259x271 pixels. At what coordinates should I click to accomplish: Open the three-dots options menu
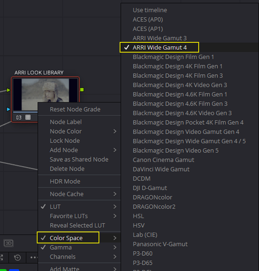tap(34, 257)
